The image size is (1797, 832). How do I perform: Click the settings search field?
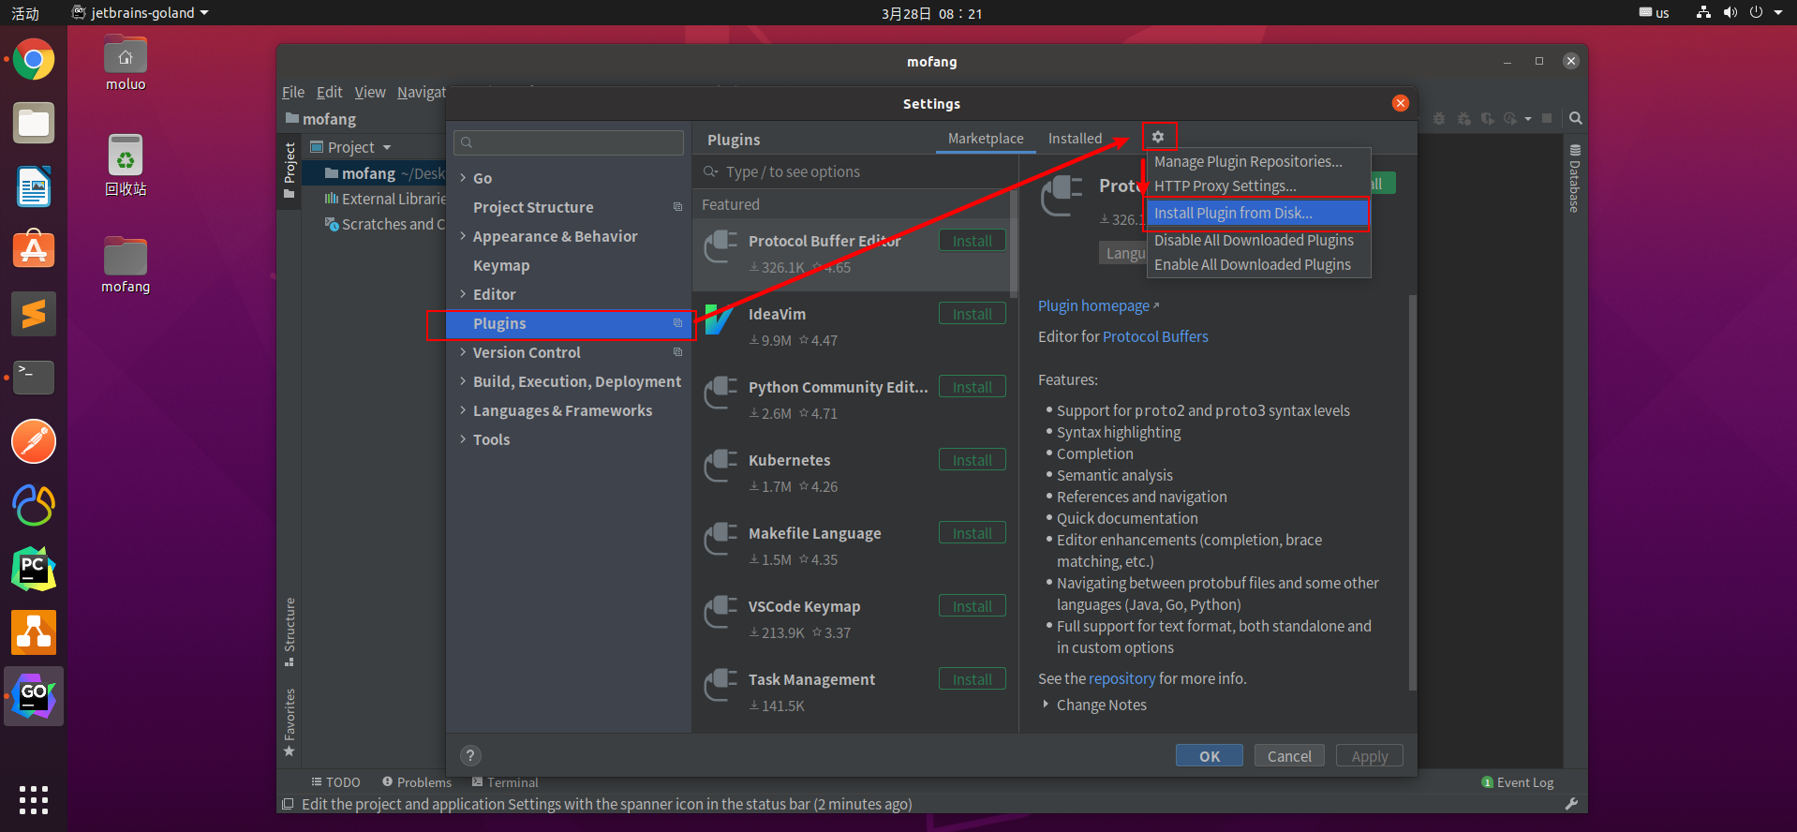coord(569,142)
